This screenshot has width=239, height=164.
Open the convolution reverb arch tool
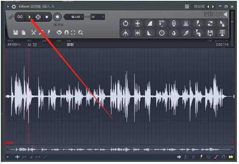point(174,23)
